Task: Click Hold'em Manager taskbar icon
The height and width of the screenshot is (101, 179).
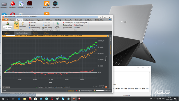Action: pos(74,99)
